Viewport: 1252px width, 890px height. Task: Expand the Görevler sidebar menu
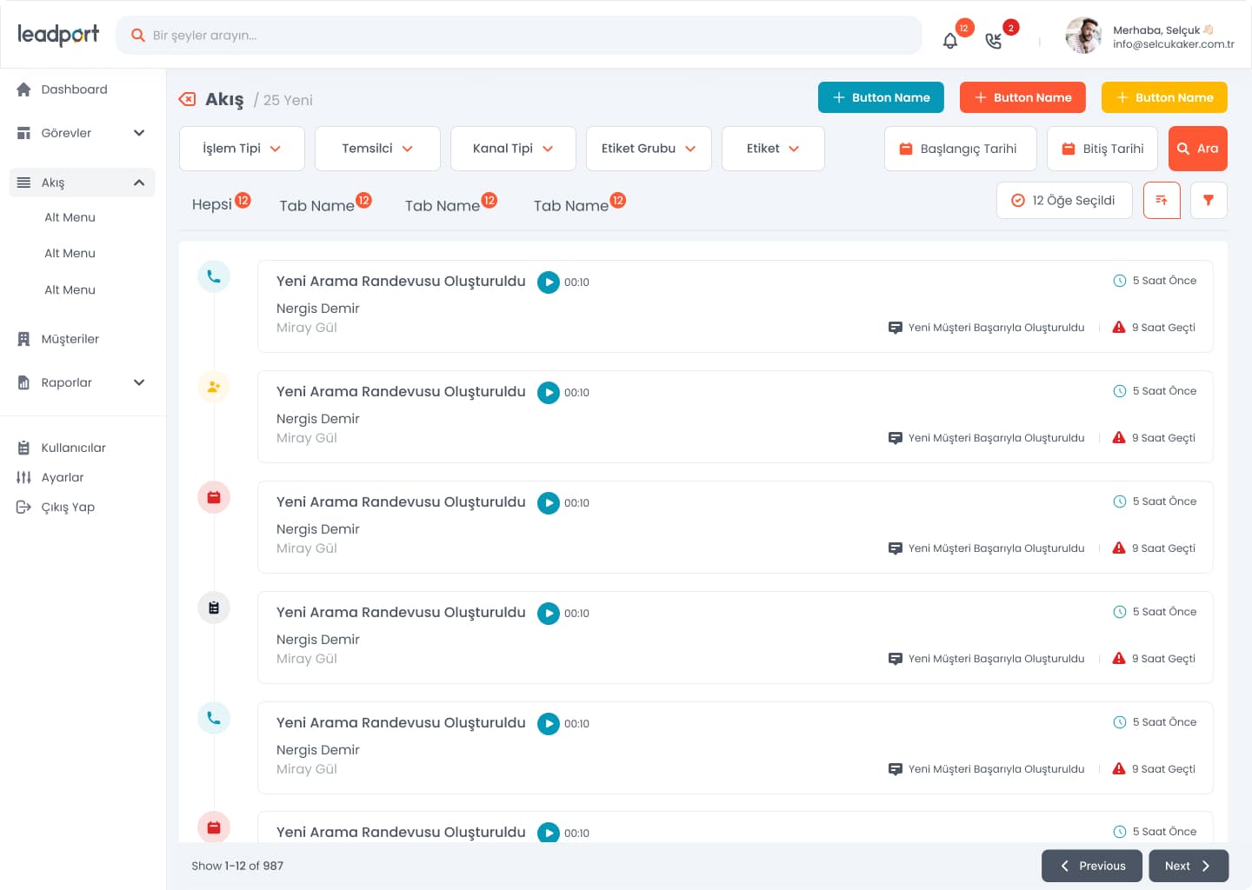pyautogui.click(x=83, y=133)
